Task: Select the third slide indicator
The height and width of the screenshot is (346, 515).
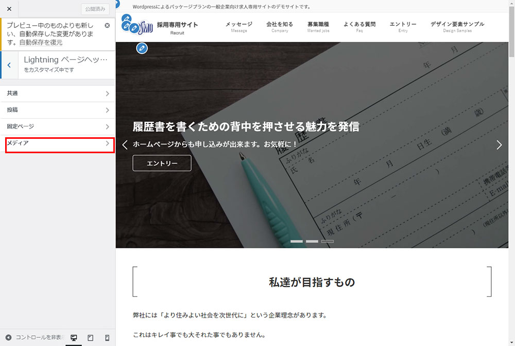Action: tap(328, 241)
